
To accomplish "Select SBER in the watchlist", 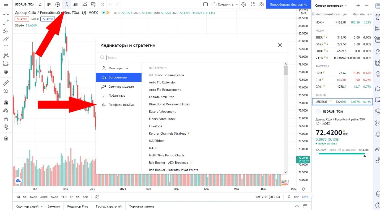I will tap(343, 37).
